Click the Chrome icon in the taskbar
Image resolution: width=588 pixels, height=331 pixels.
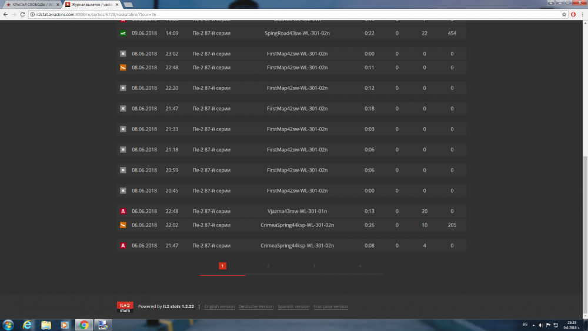pos(84,325)
